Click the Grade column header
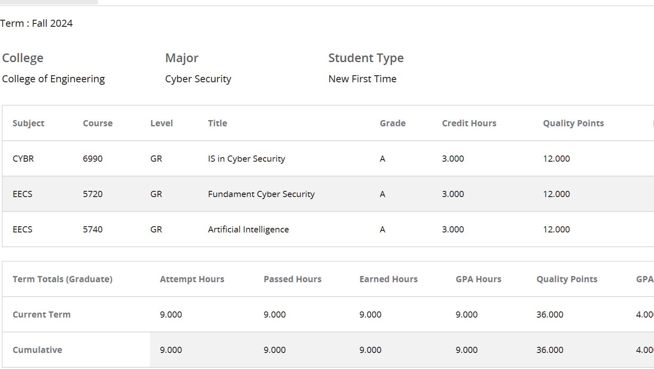The image size is (654, 369). tap(392, 123)
